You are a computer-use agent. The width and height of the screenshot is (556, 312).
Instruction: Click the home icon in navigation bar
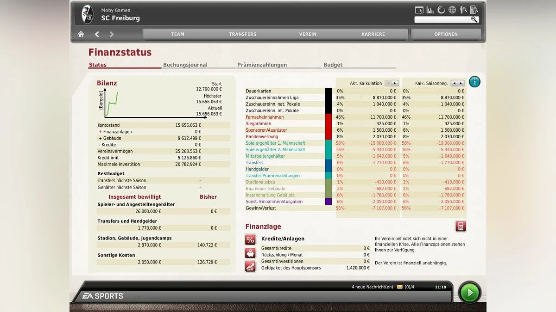click(x=81, y=34)
